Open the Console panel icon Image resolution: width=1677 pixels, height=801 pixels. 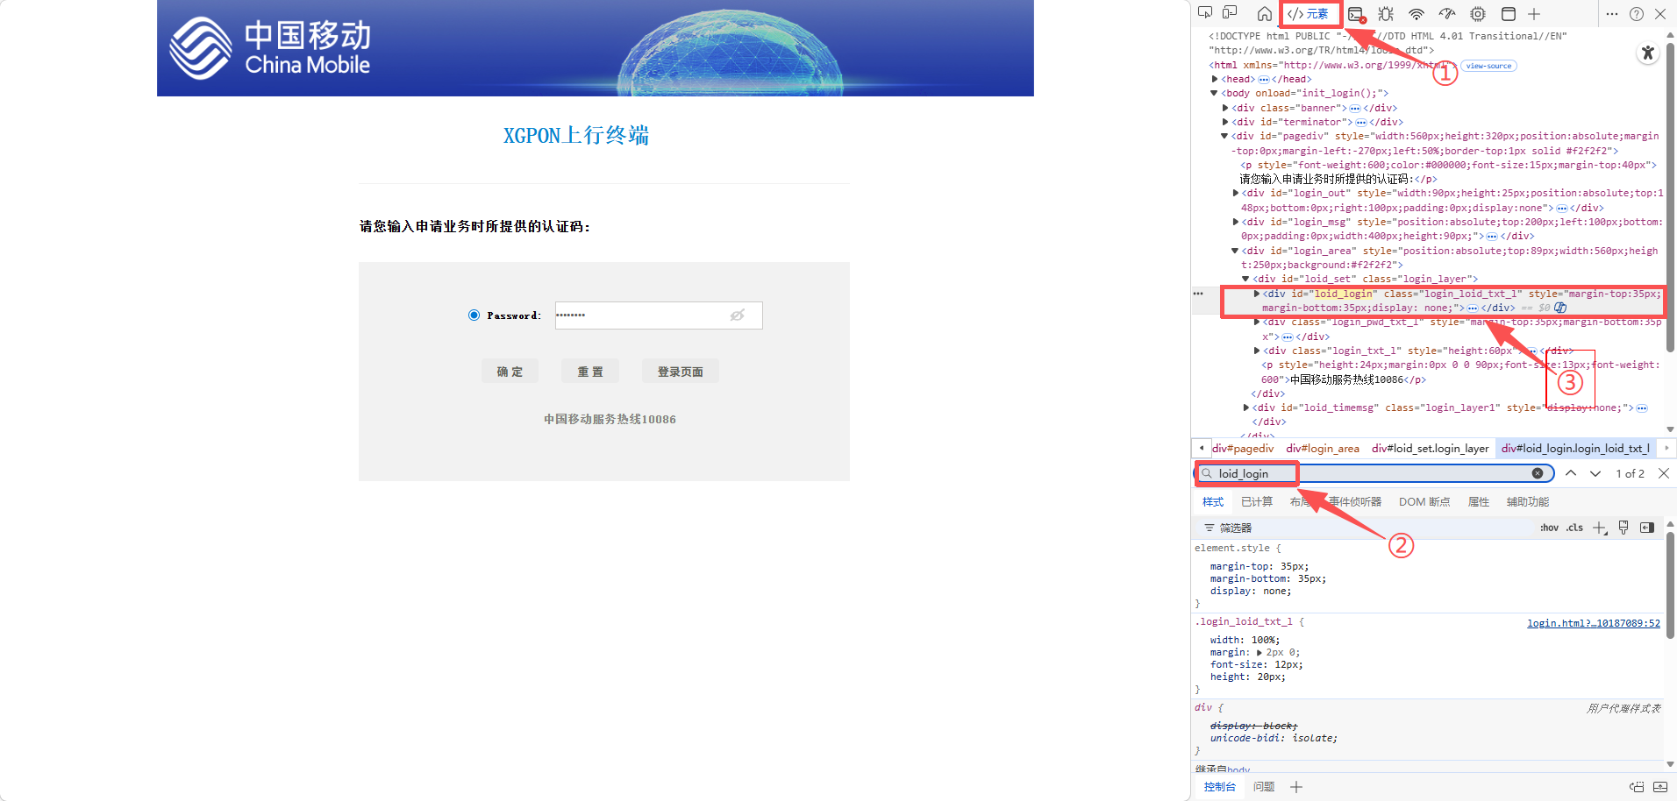click(1356, 14)
